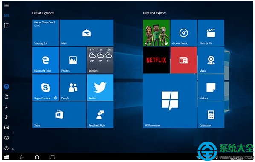The height and width of the screenshot is (162, 255).
Task: Click the taskbar Back arrow
Action: (x=22, y=157)
